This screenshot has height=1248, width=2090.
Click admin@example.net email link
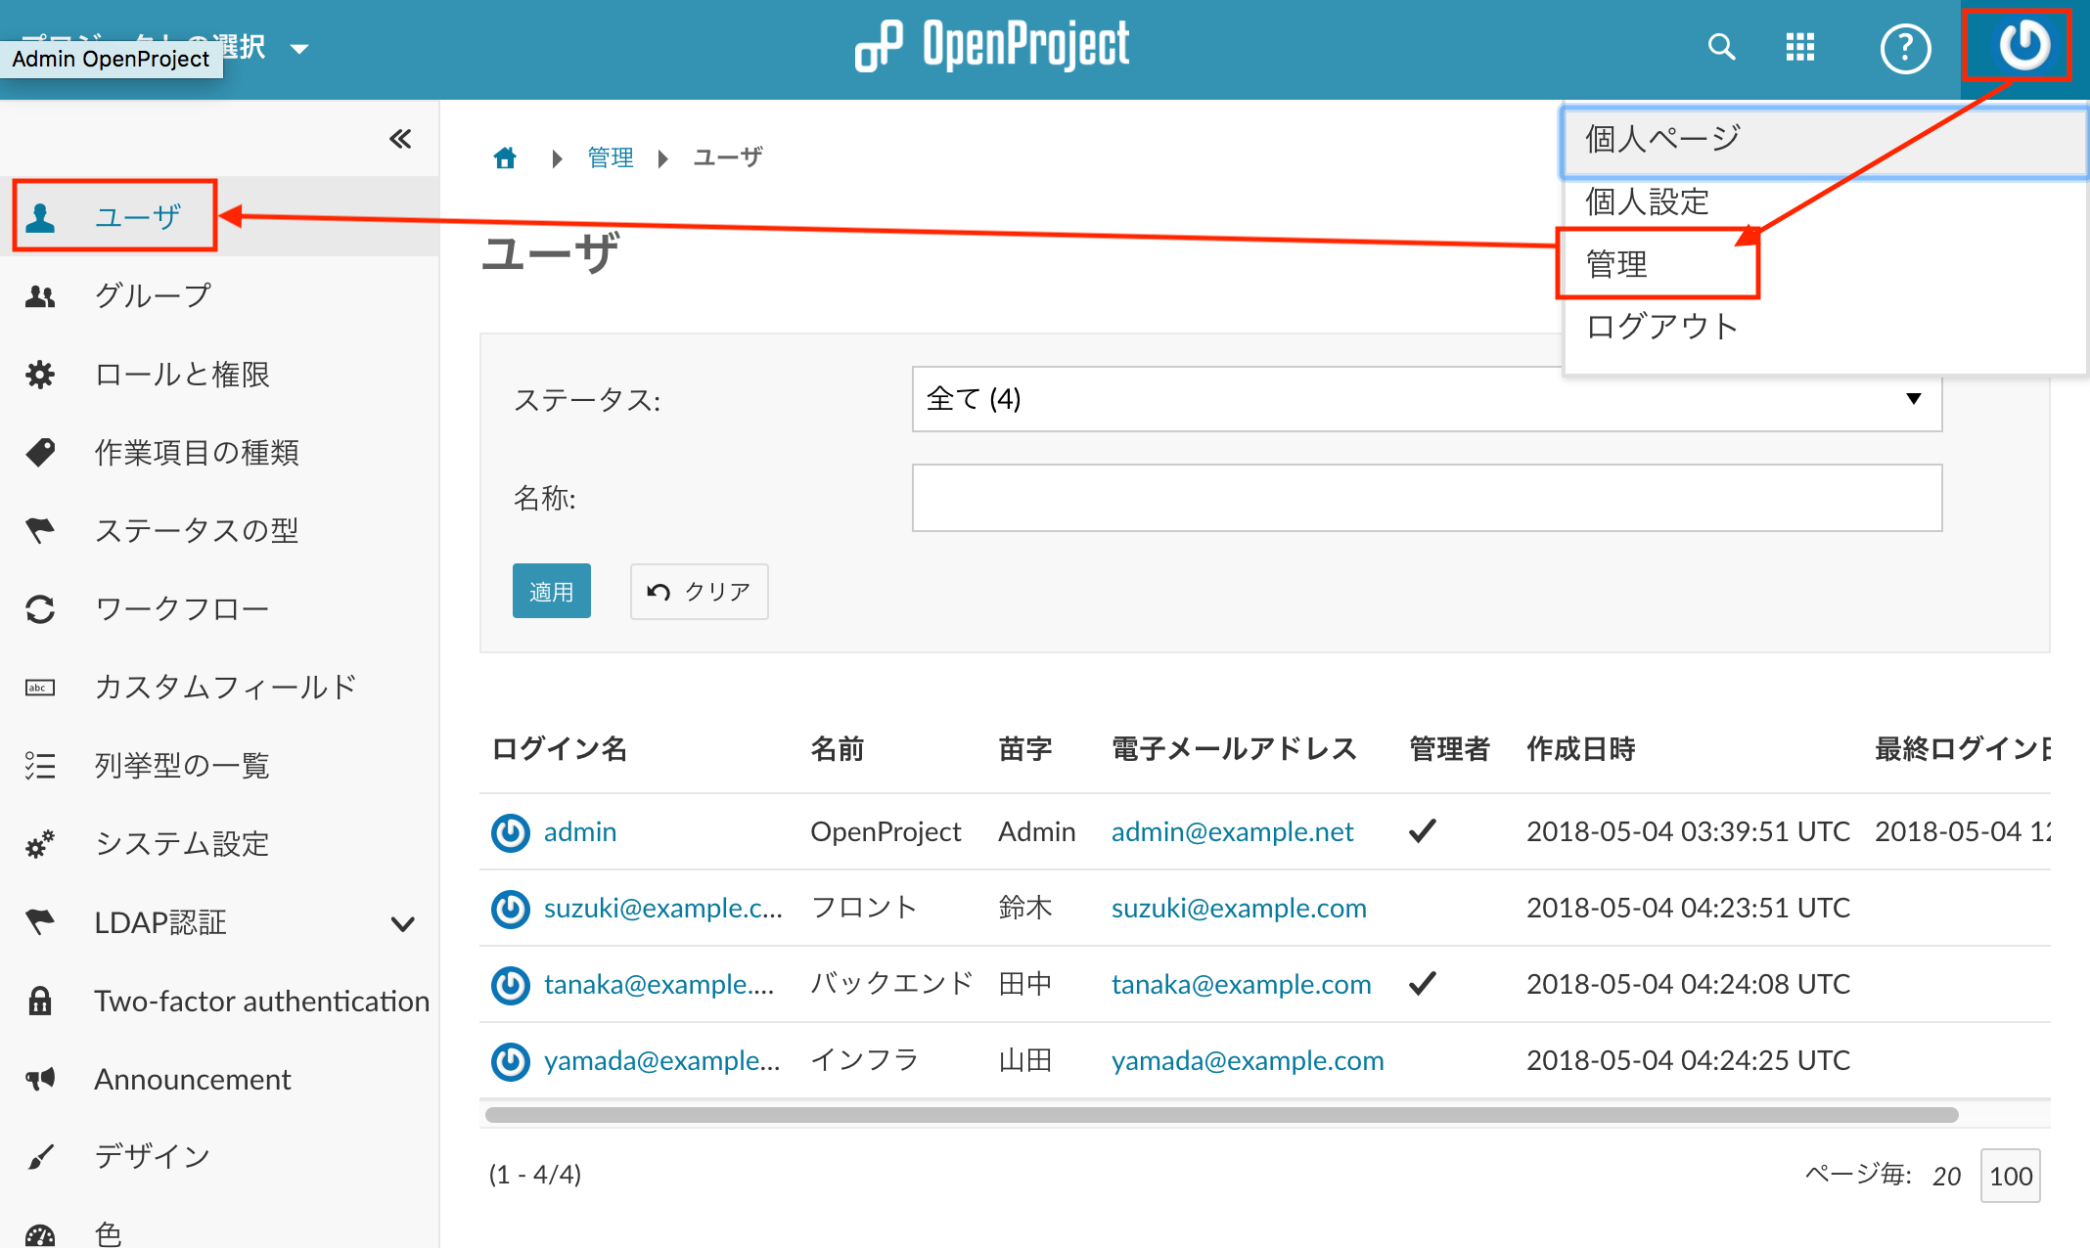click(1232, 831)
